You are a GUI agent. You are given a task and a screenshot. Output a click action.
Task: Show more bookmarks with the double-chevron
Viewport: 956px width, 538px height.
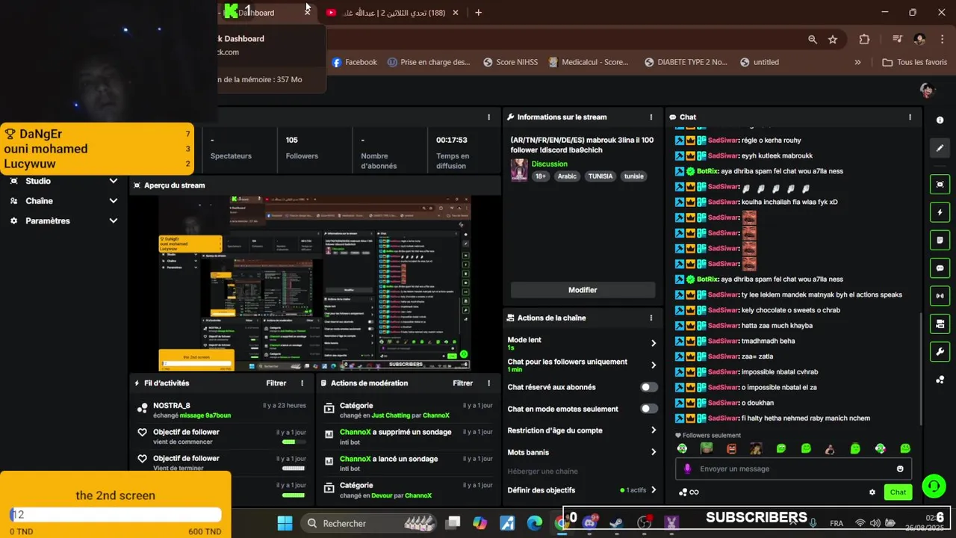pyautogui.click(x=857, y=62)
